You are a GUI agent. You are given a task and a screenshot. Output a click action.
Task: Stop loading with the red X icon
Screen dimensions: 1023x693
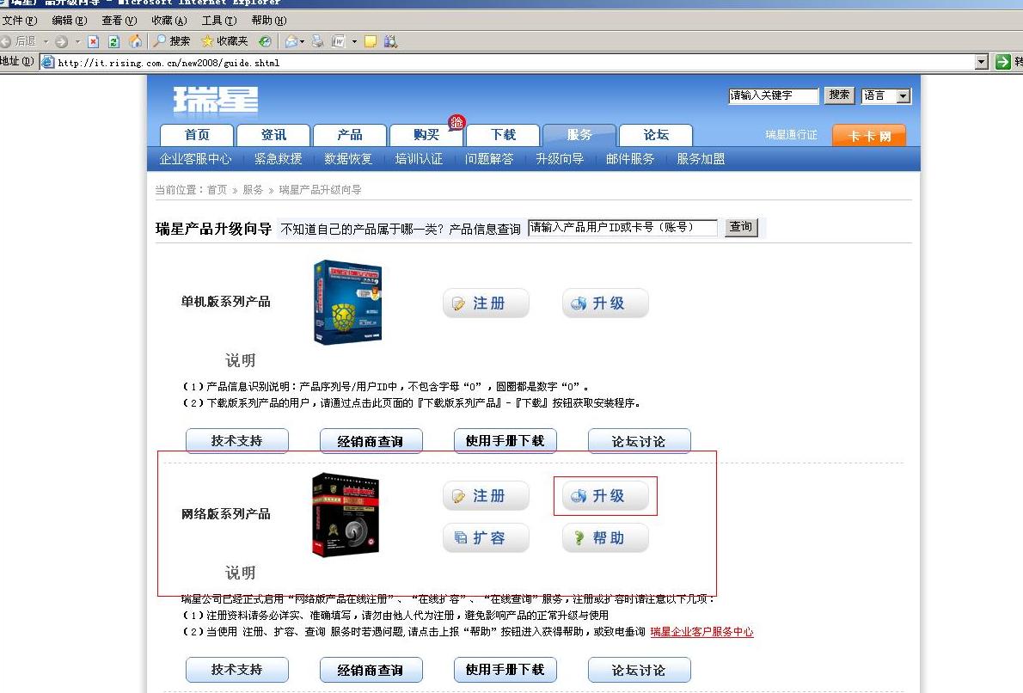(x=94, y=42)
